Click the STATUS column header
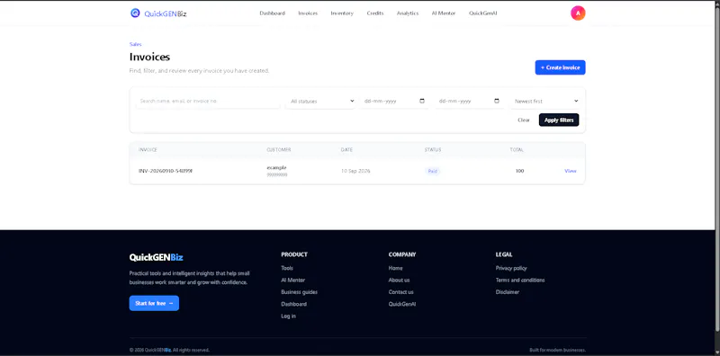The width and height of the screenshot is (720, 356). coord(433,150)
